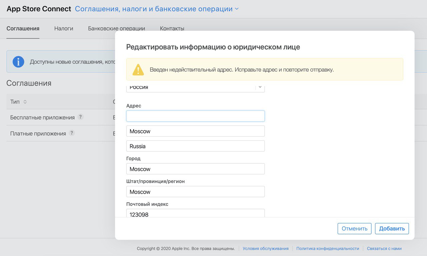Focus the empty first Адрес field

[x=195, y=116]
